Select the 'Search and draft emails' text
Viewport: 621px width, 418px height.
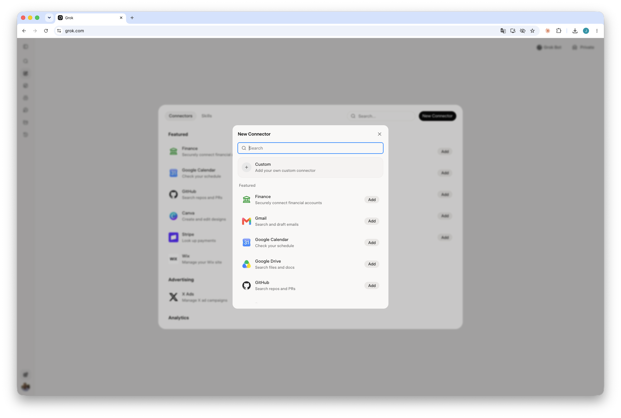pyautogui.click(x=277, y=225)
